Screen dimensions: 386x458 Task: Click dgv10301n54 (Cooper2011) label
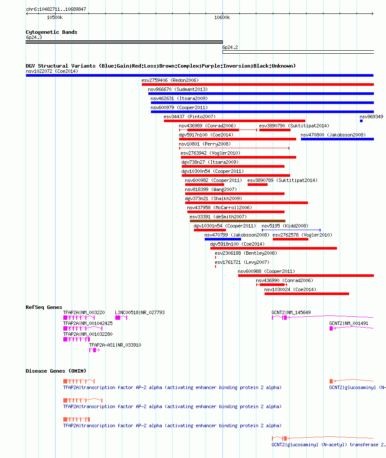[x=225, y=226]
